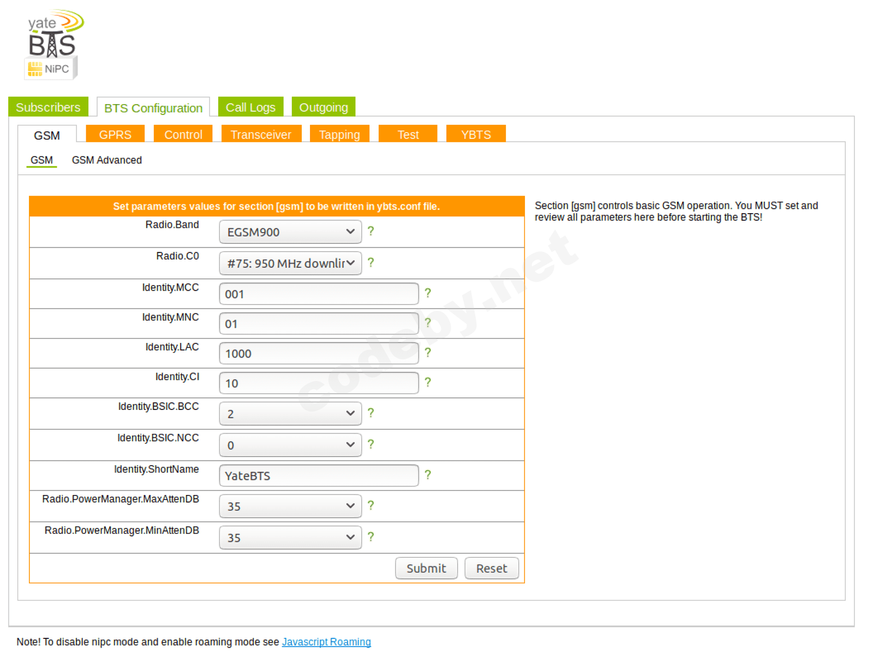
Task: Click the Identity.MCC input field
Action: pos(319,294)
